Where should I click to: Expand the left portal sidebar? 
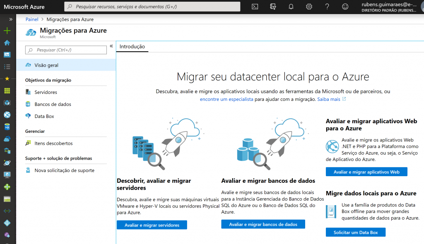(11, 19)
